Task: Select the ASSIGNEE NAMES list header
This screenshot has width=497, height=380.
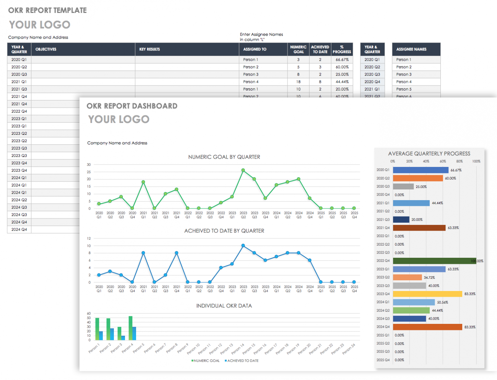Action: click(411, 49)
